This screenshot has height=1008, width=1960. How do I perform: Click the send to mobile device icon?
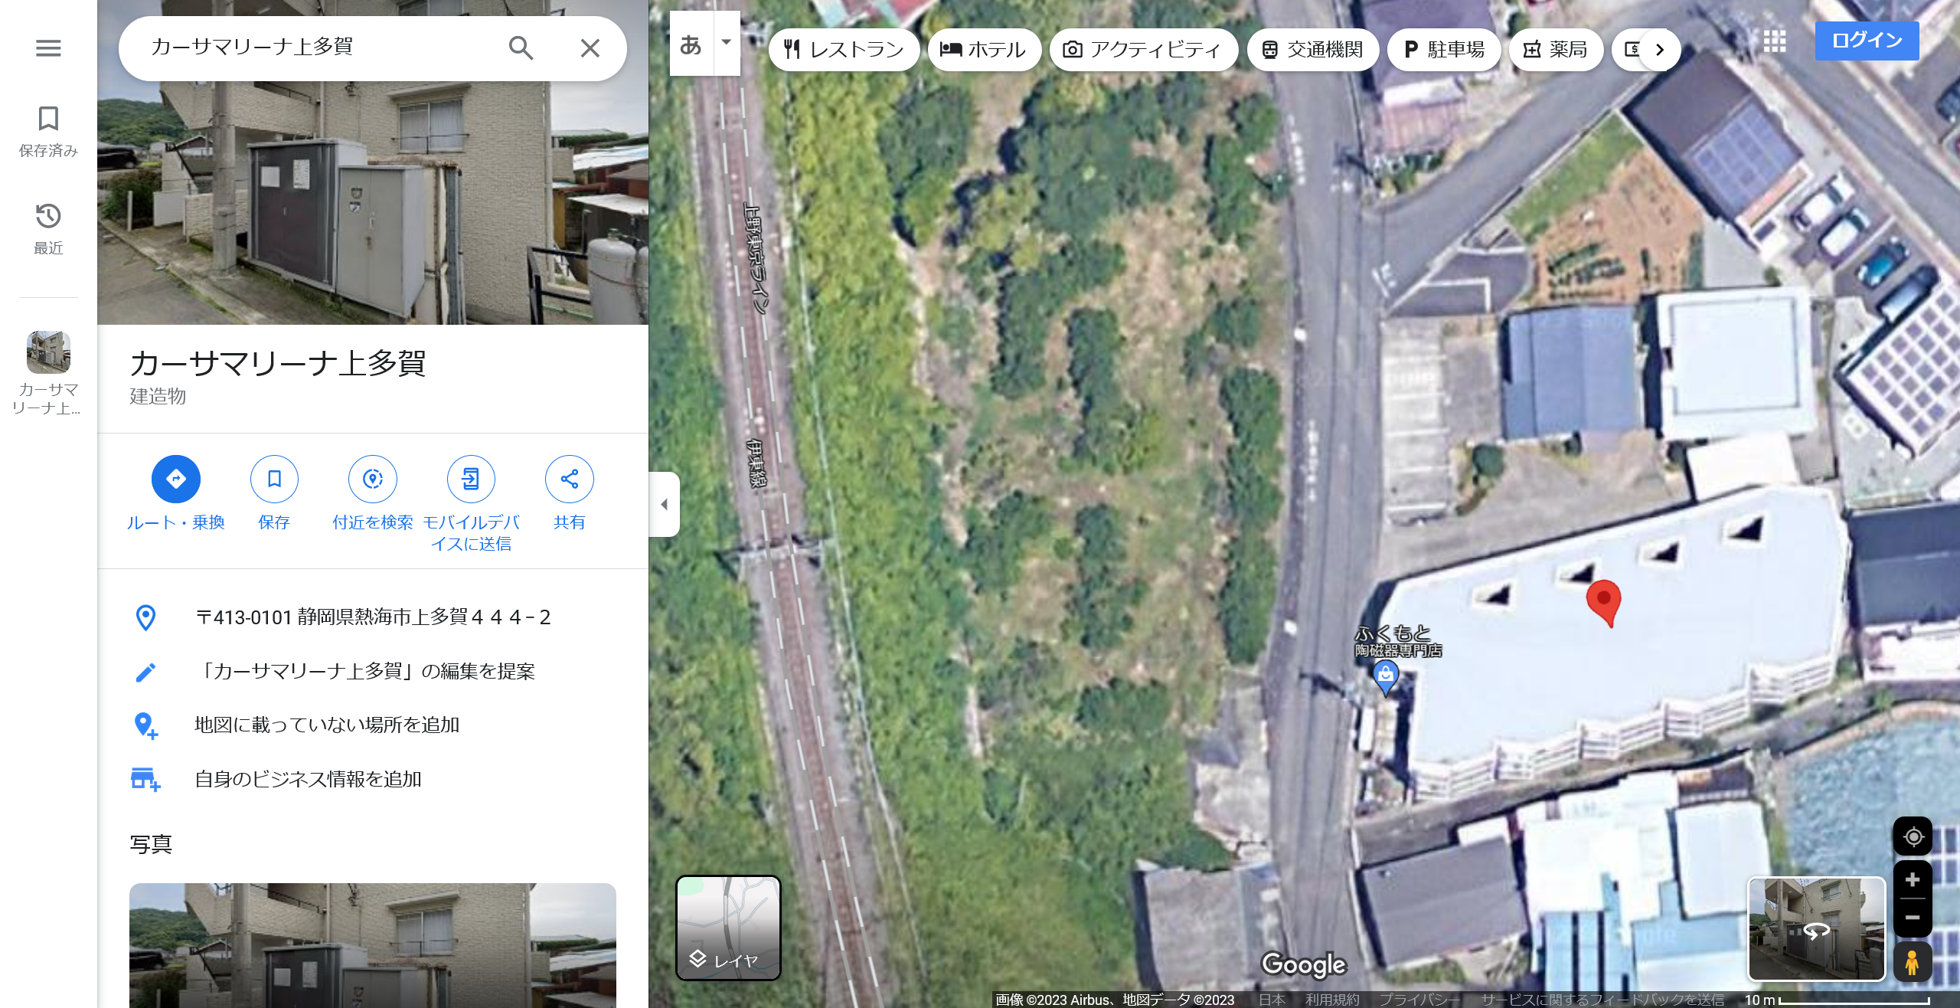click(471, 479)
